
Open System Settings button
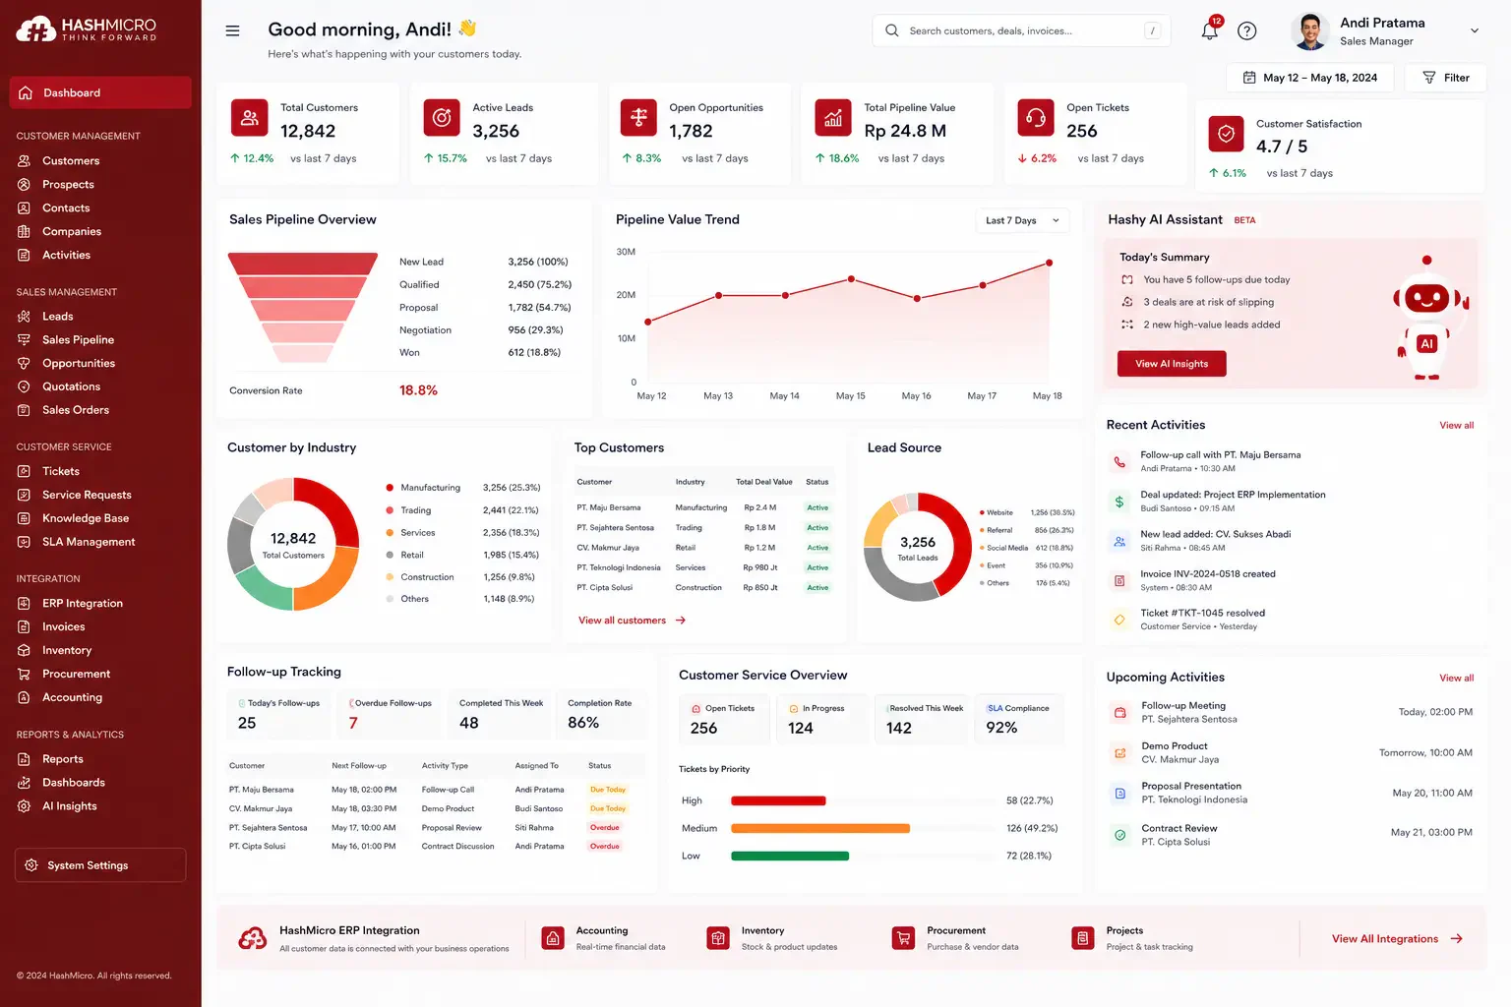coord(100,865)
